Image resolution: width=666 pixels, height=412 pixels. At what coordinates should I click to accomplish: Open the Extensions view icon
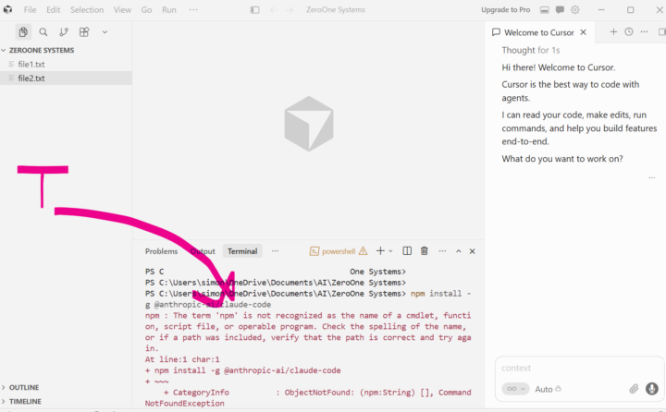(84, 31)
